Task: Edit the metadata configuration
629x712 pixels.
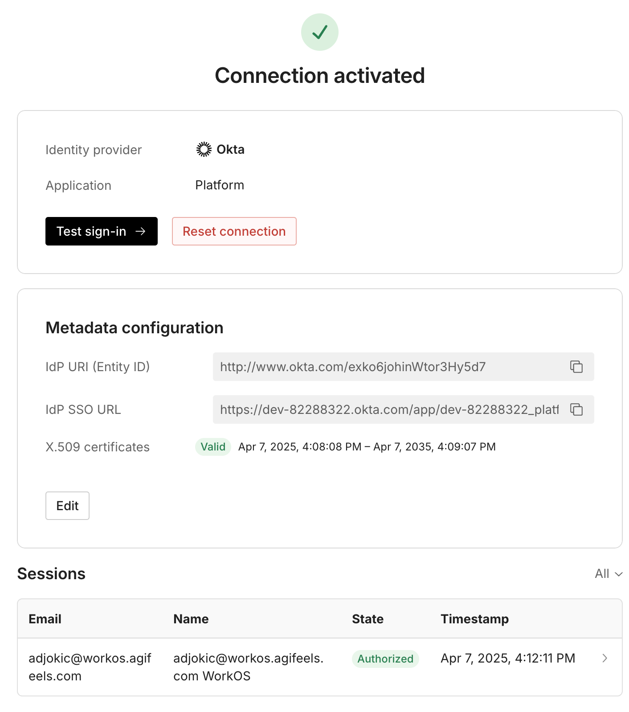Action: [67, 506]
